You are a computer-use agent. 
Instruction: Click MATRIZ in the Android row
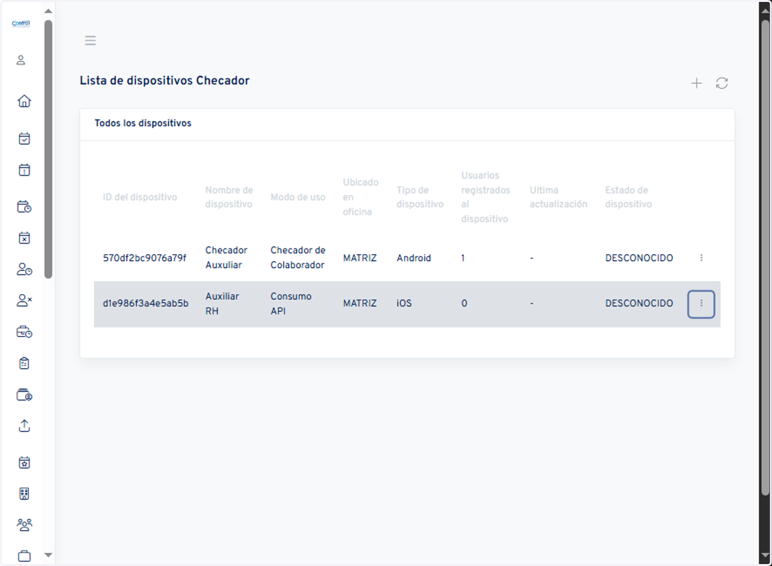(360, 258)
